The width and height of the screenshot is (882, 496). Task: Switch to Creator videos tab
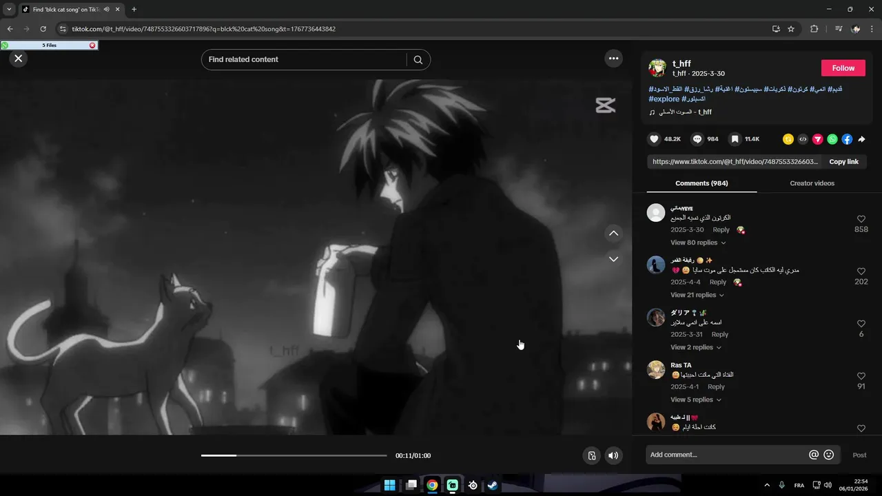pos(812,183)
